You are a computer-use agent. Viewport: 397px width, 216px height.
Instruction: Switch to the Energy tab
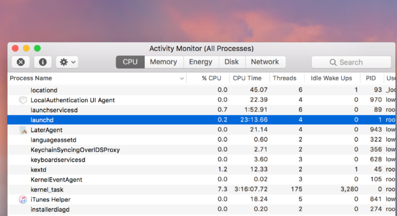point(200,62)
